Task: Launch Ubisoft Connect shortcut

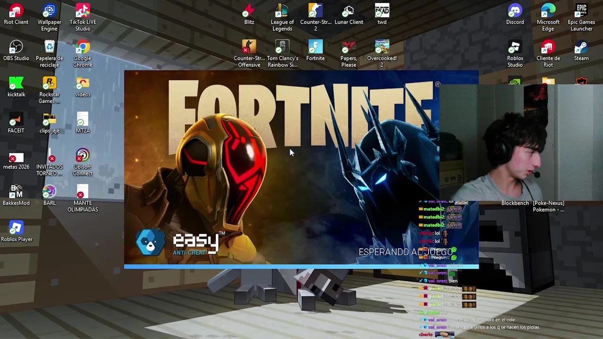Action: 82,163
